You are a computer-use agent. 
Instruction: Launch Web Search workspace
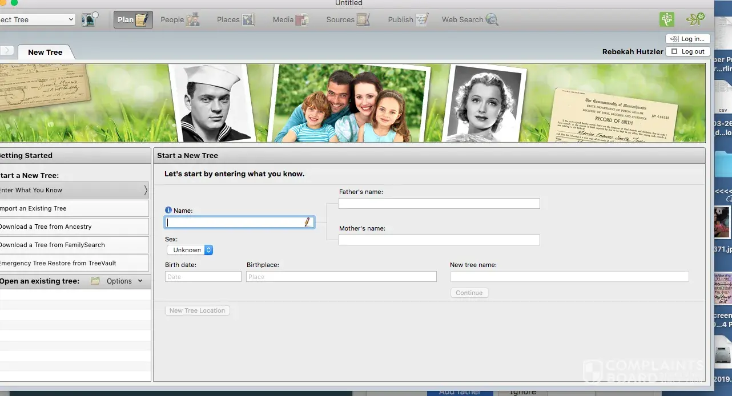[469, 19]
